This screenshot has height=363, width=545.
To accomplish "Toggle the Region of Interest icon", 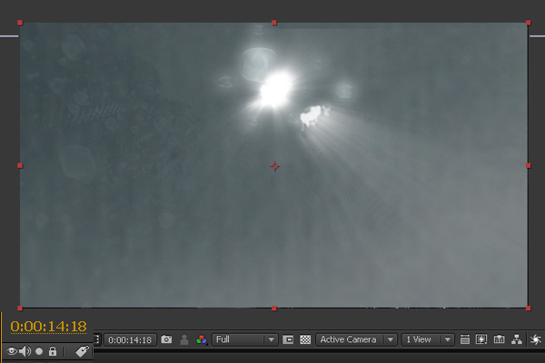I will click(x=288, y=339).
